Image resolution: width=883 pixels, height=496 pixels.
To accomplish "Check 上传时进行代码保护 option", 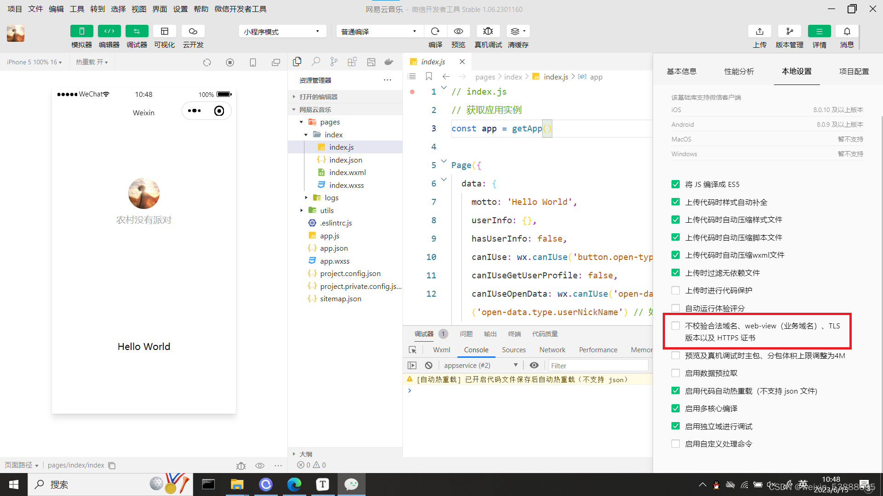I will click(676, 290).
